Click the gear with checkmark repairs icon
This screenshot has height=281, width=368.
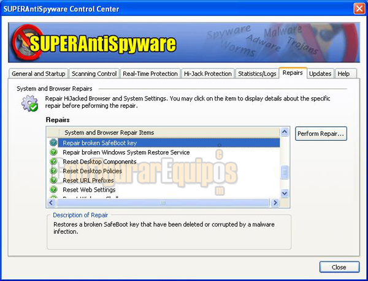point(30,103)
